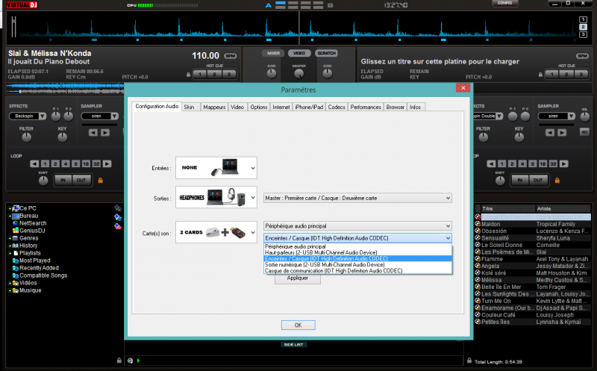Click the loop half-length left arrow on left deck
597x371 pixels.
[34, 163]
